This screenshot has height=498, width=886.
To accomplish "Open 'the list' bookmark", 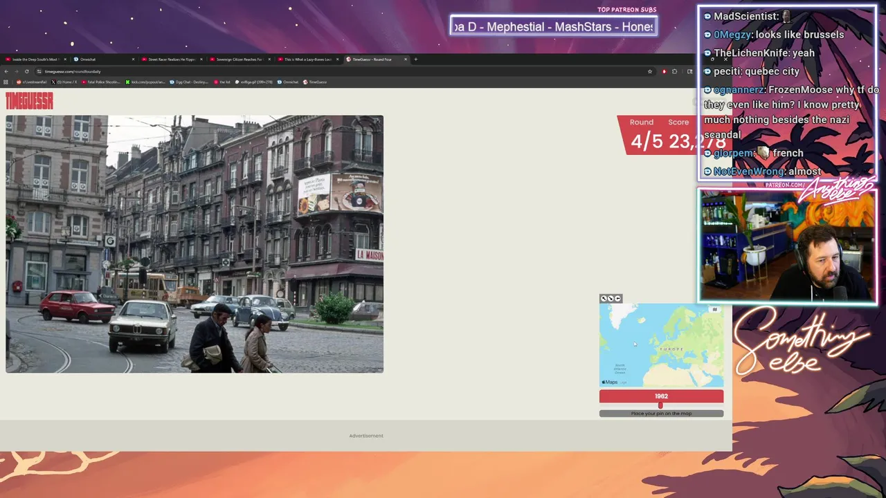I will 221,82.
